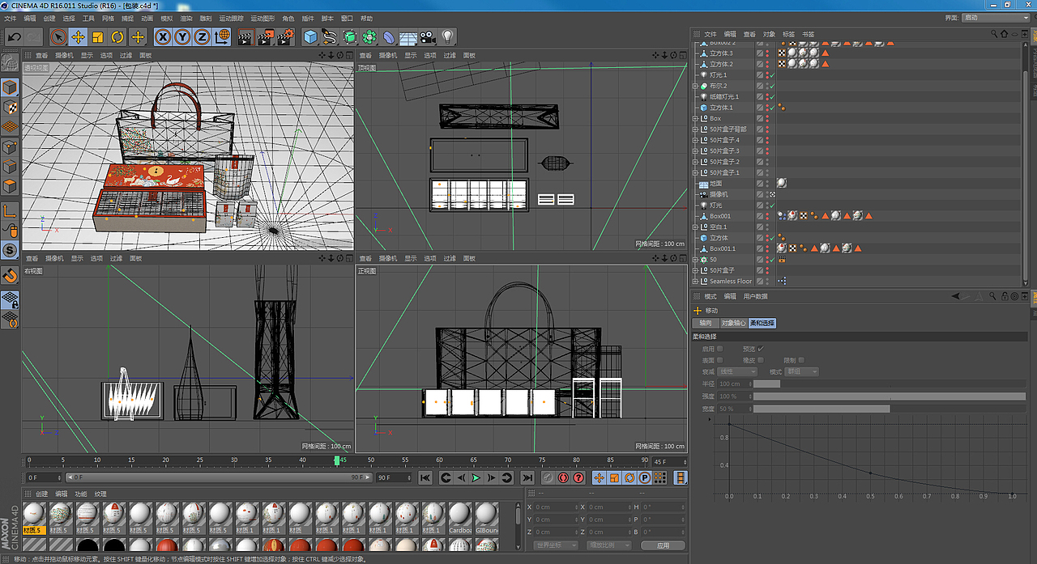Toggle enable checkmark for 纸箱灯光.1

coord(772,96)
